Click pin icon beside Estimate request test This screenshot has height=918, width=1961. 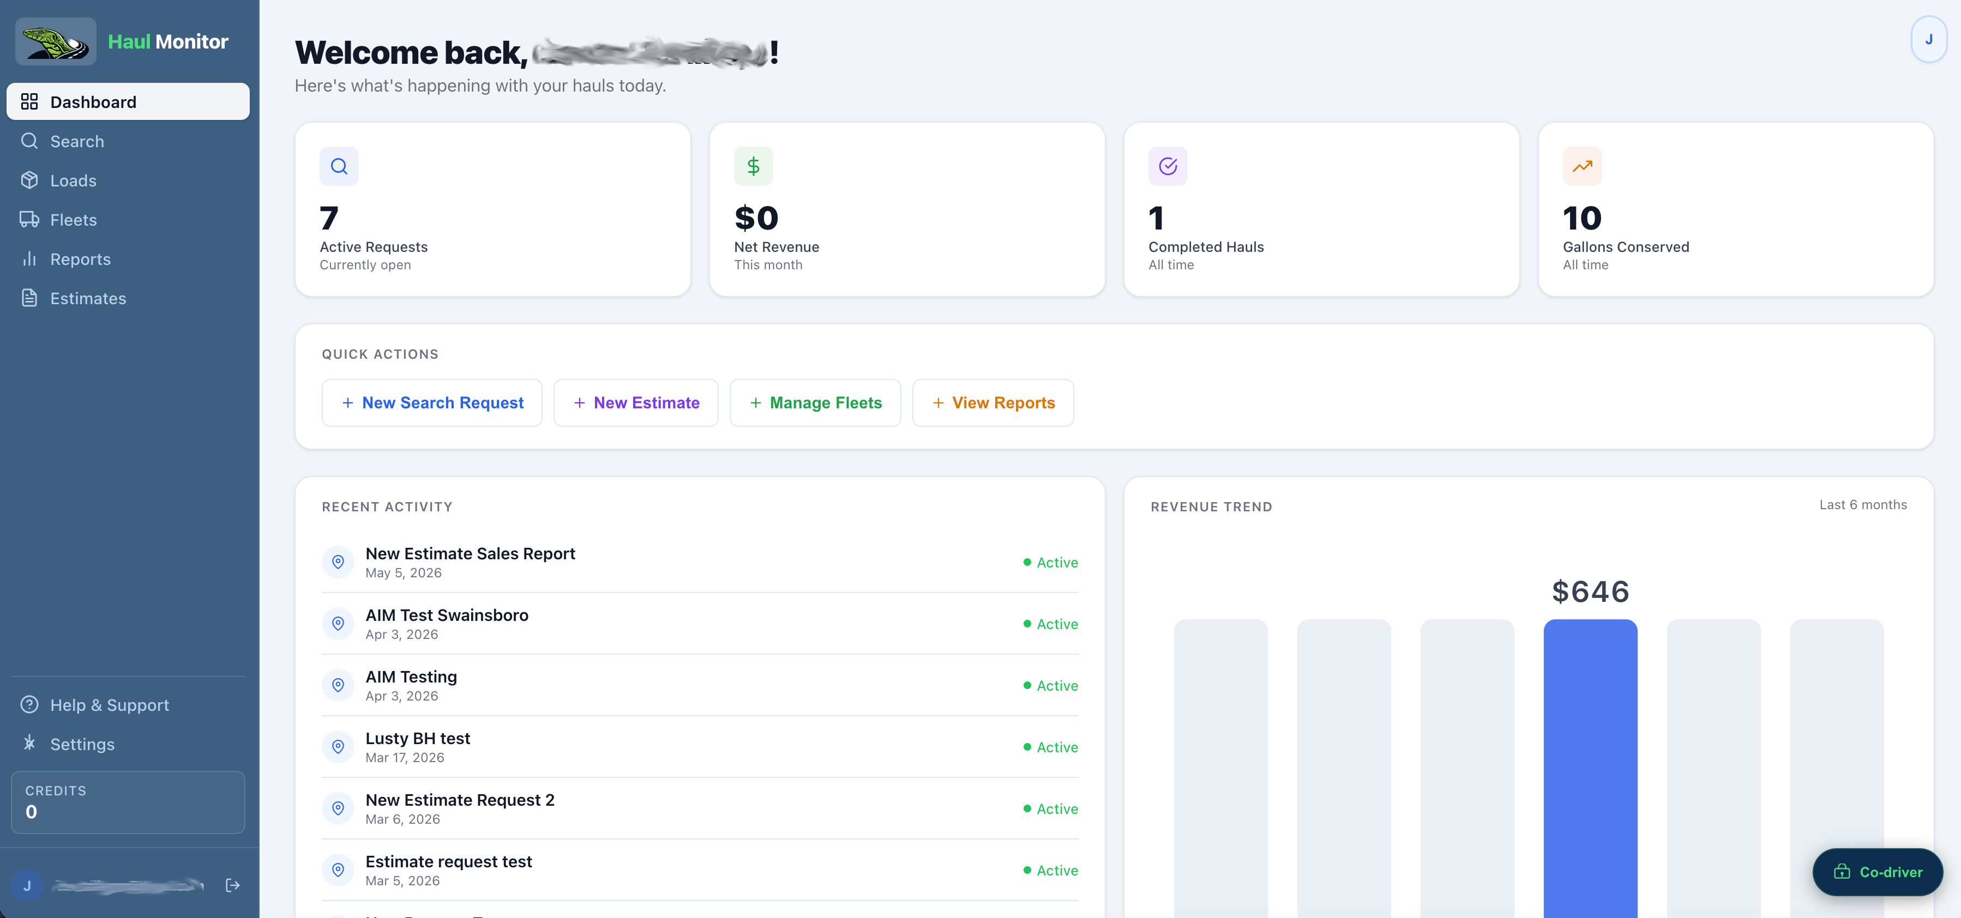click(338, 870)
